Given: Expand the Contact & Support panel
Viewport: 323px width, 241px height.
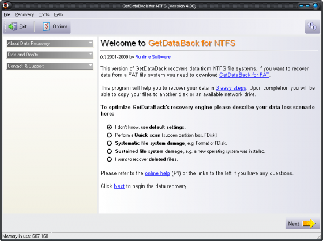Looking at the screenshot, I should [50, 66].
